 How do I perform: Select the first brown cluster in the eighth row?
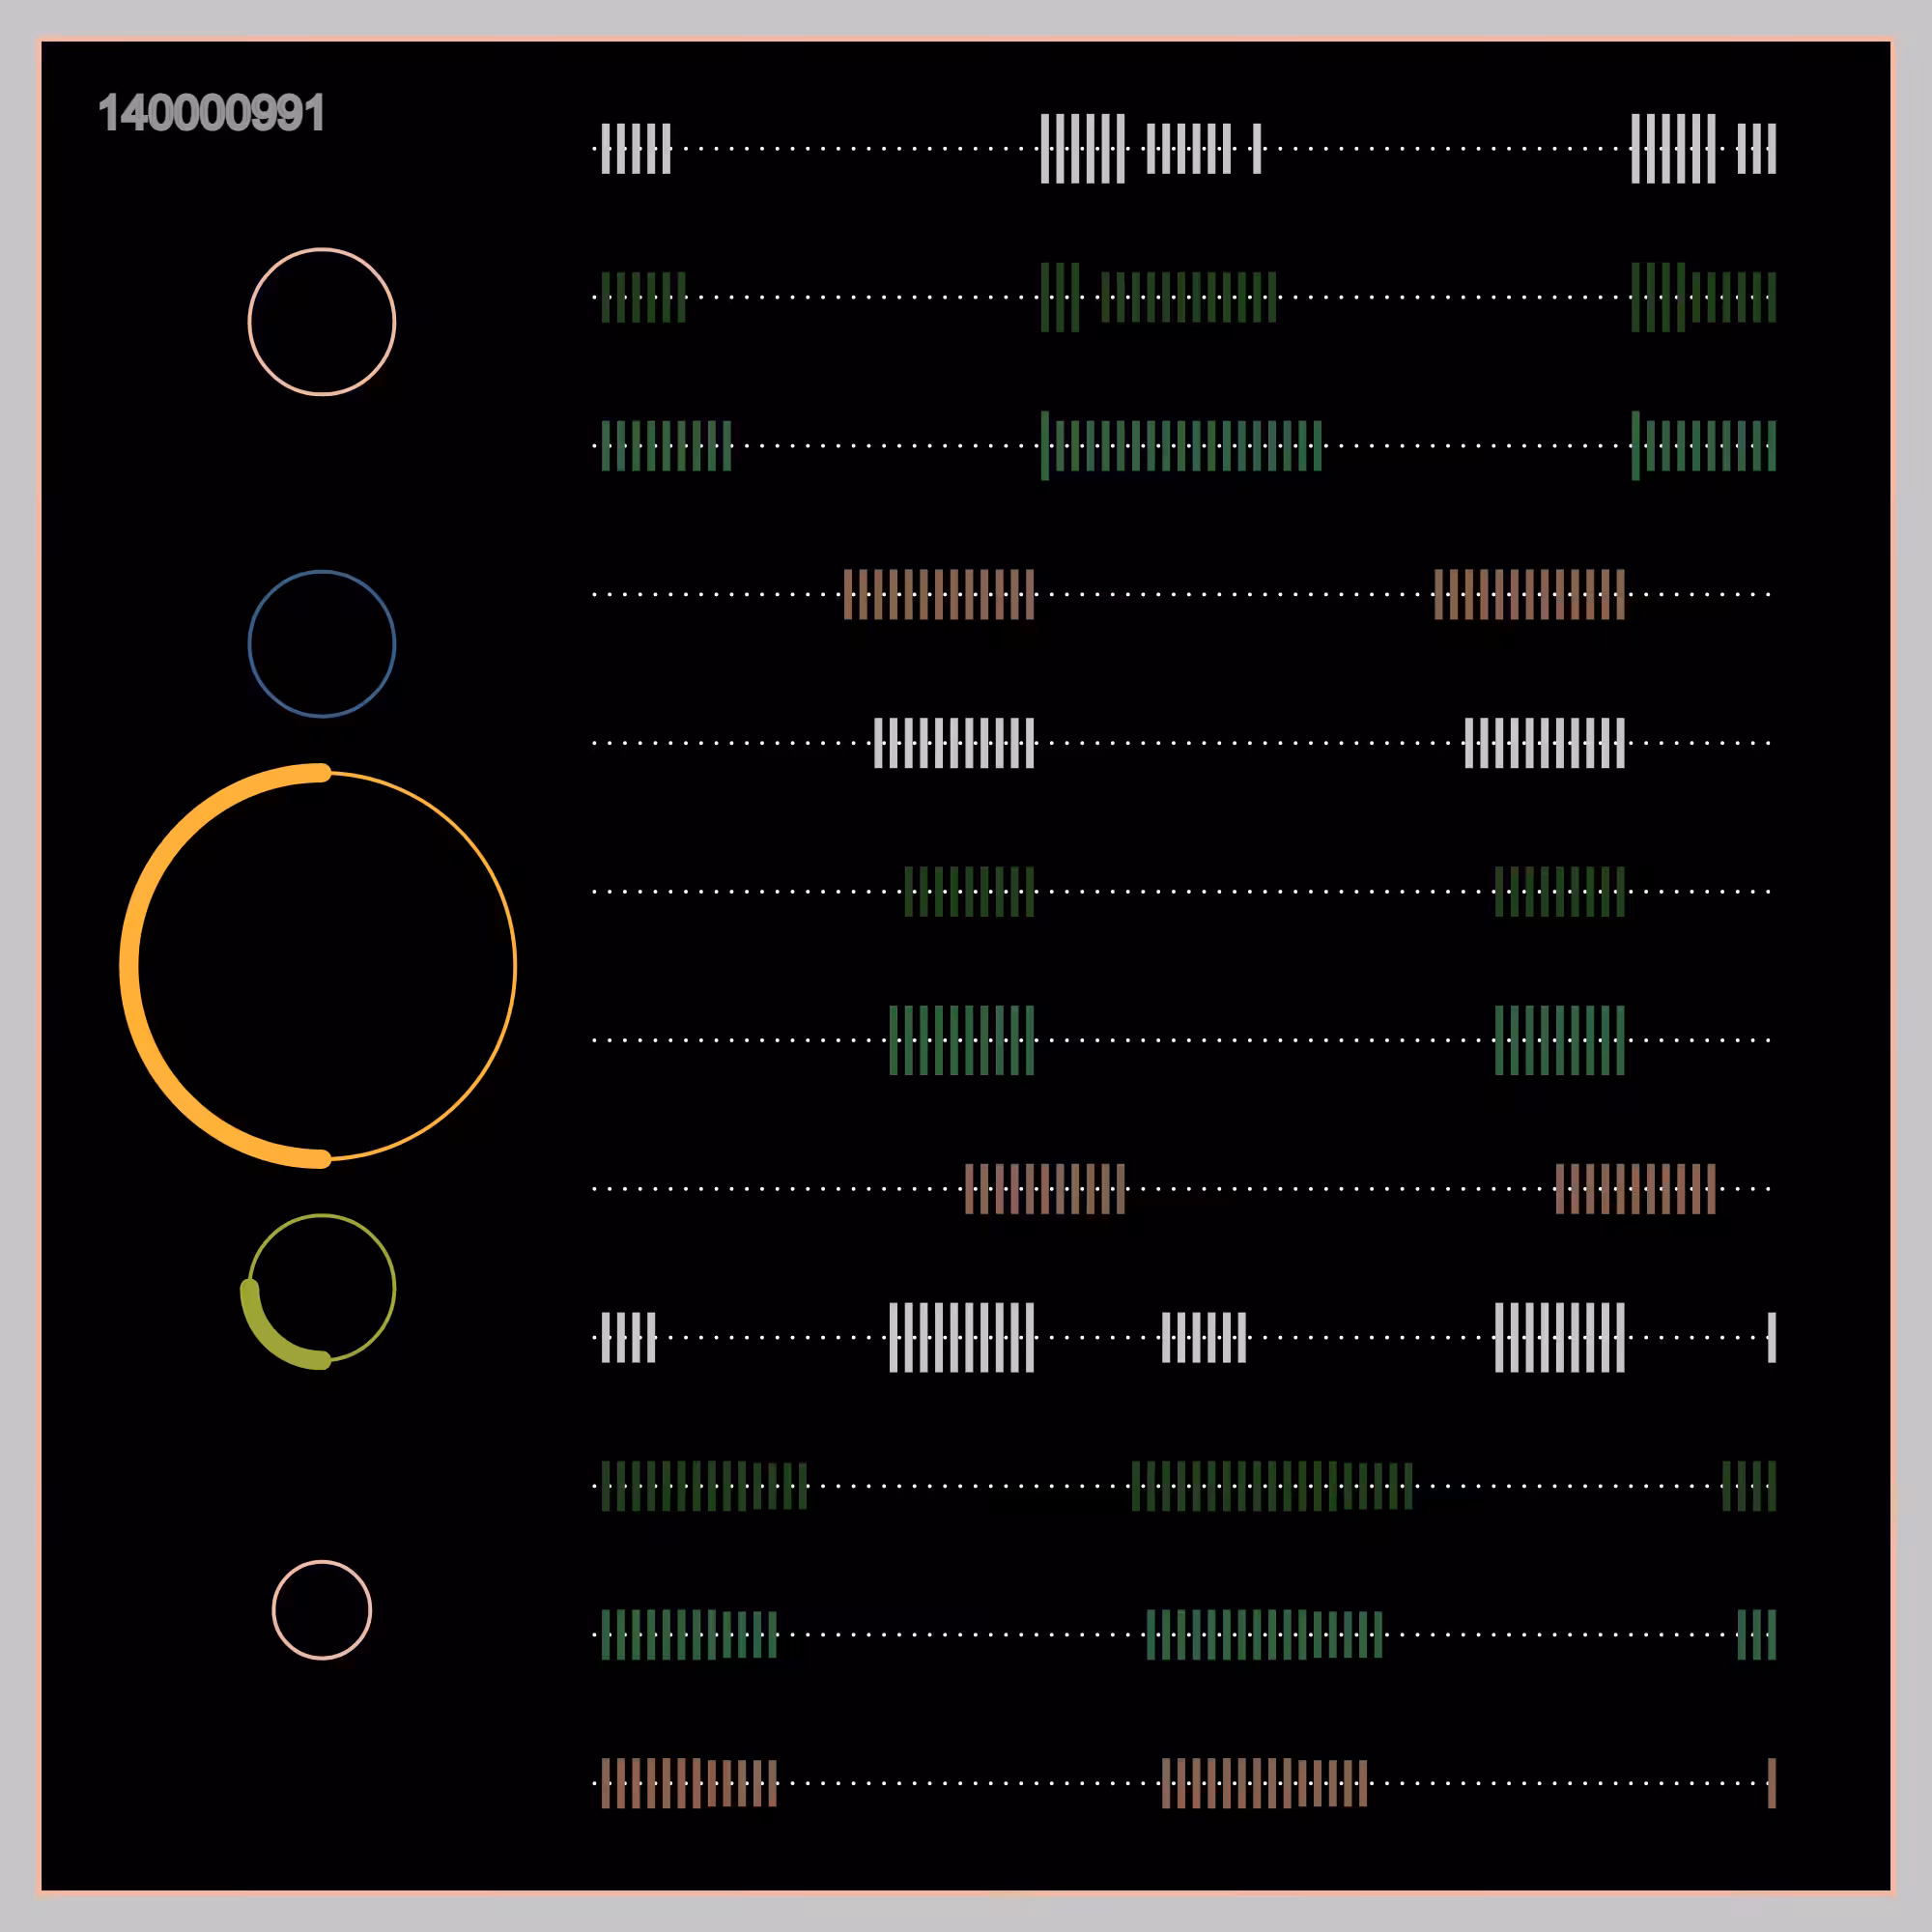pyautogui.click(x=1045, y=1189)
